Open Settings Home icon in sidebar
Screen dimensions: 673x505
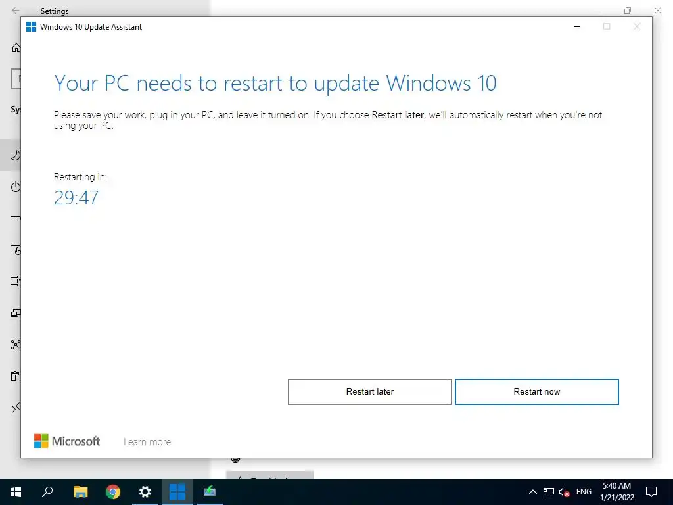tap(16, 47)
